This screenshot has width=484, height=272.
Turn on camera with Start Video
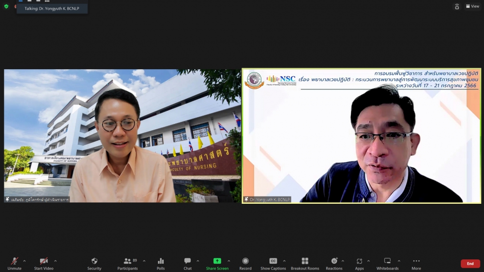click(x=44, y=263)
